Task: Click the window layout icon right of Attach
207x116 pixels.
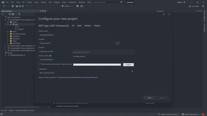Action: (82, 6)
